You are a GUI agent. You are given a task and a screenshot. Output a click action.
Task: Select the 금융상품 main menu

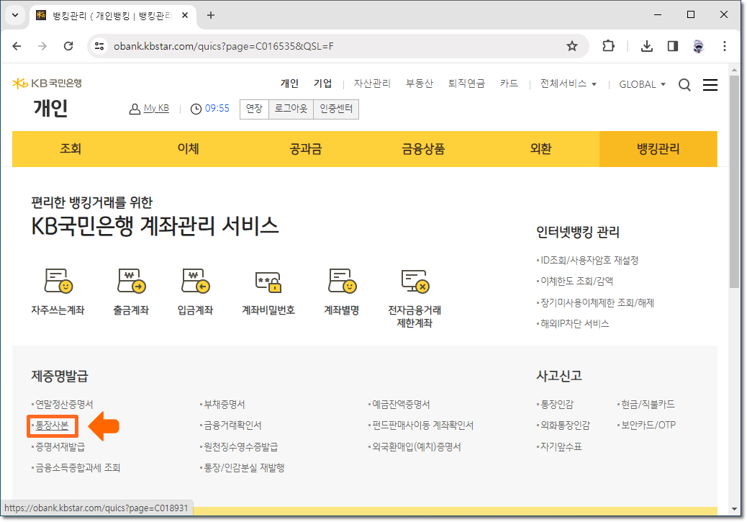(423, 149)
